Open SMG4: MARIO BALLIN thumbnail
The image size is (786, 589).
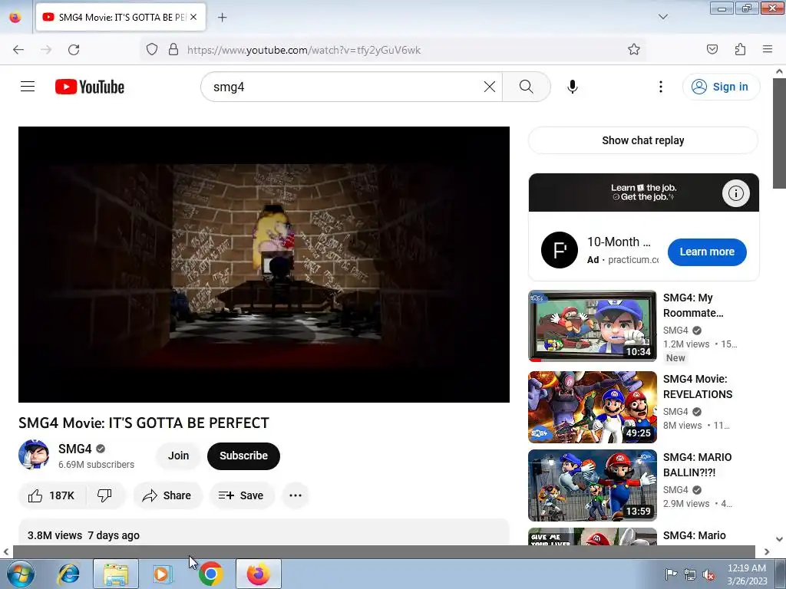[x=592, y=485]
